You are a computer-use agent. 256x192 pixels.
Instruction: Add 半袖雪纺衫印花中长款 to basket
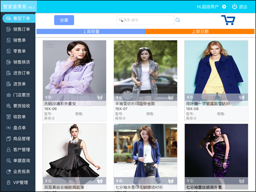(171, 97)
